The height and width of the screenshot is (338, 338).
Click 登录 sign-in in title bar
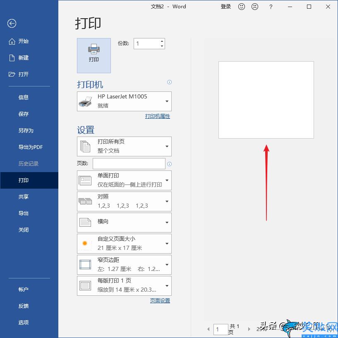(226, 7)
